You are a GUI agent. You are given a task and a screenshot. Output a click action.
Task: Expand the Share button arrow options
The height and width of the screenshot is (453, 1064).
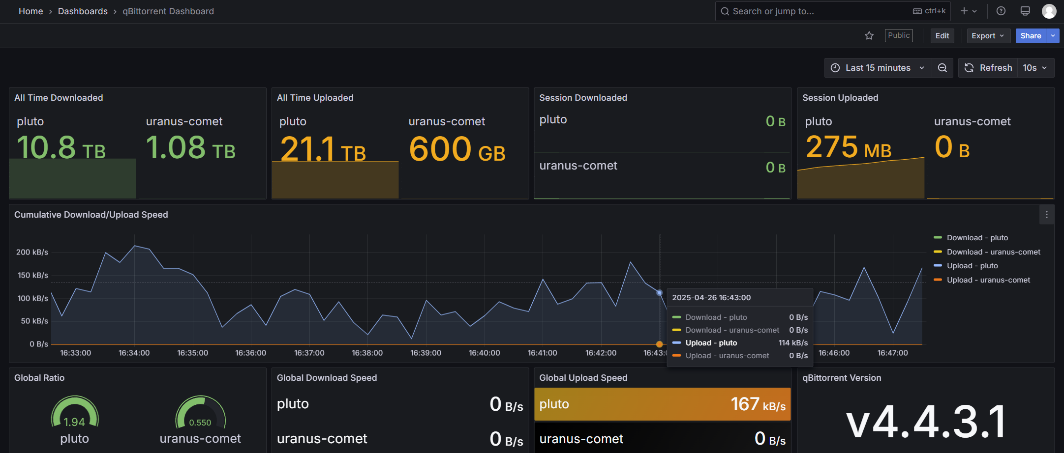(x=1053, y=36)
